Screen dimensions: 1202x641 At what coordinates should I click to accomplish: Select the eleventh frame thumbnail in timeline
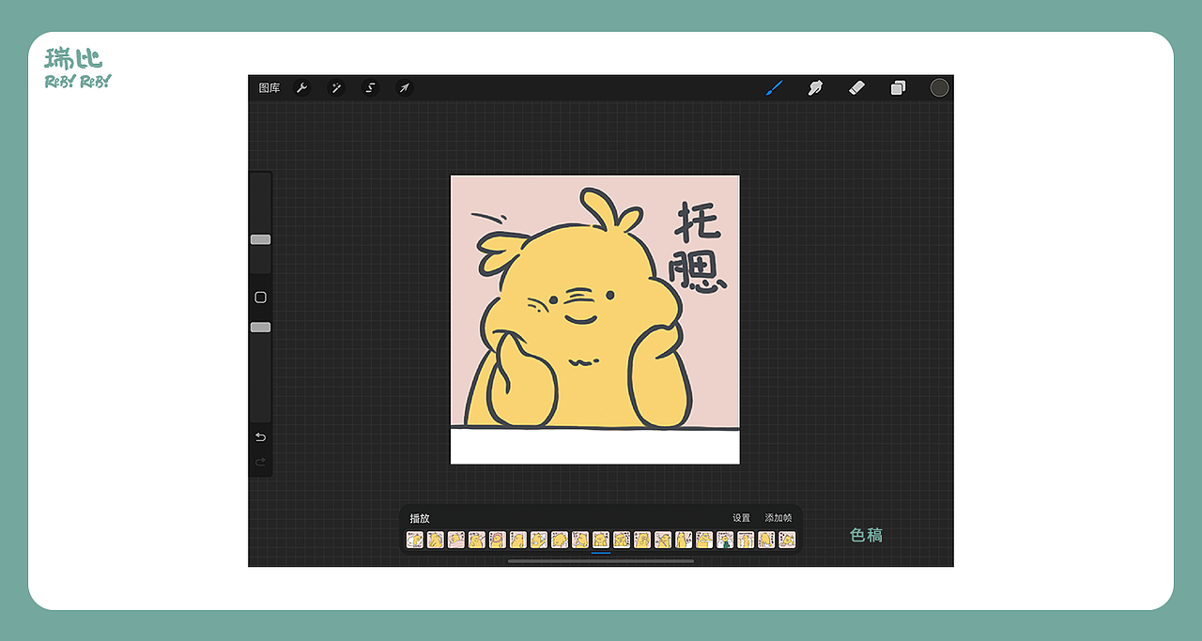(622, 540)
